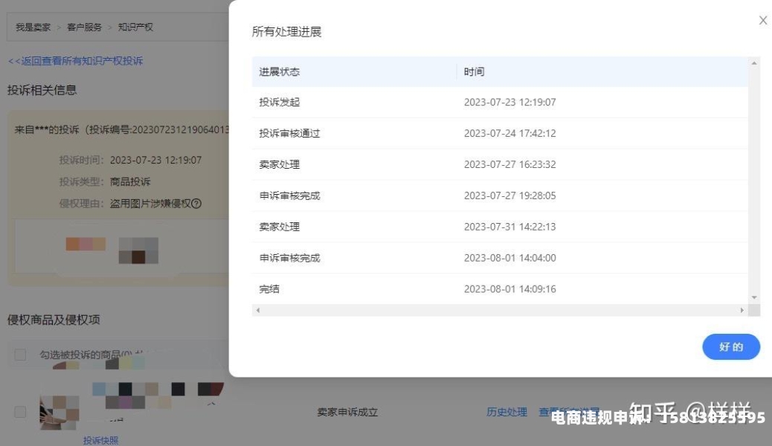Click the progress table scroll-up arrow
The image size is (772, 446).
tap(754, 64)
